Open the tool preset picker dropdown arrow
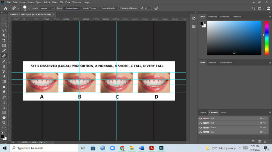272x152 pixels. [18, 8]
